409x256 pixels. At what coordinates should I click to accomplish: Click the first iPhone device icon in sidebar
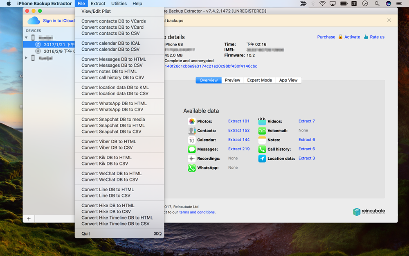point(33,38)
